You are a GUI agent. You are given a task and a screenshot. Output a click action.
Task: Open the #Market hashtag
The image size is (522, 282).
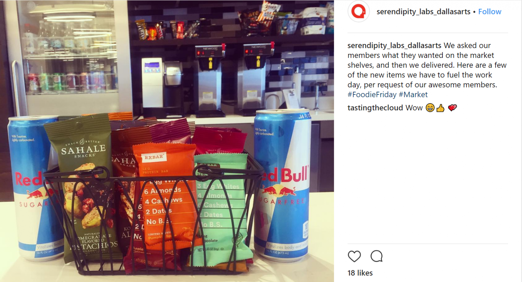413,95
